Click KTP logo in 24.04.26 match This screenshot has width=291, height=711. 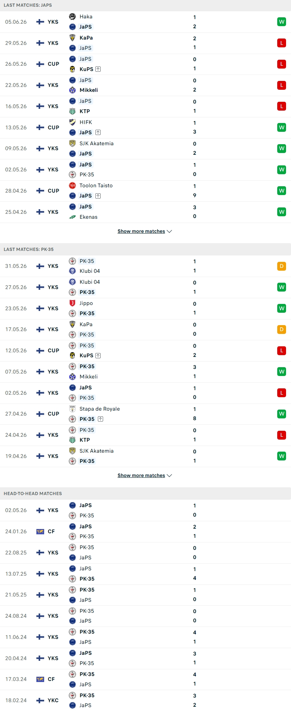[x=72, y=440]
